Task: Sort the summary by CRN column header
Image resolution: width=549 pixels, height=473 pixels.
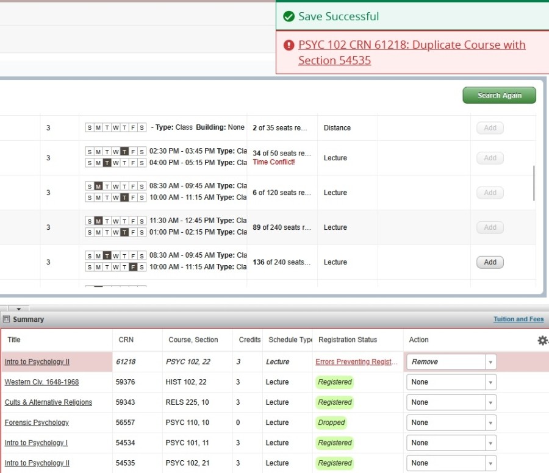Action: coord(126,340)
